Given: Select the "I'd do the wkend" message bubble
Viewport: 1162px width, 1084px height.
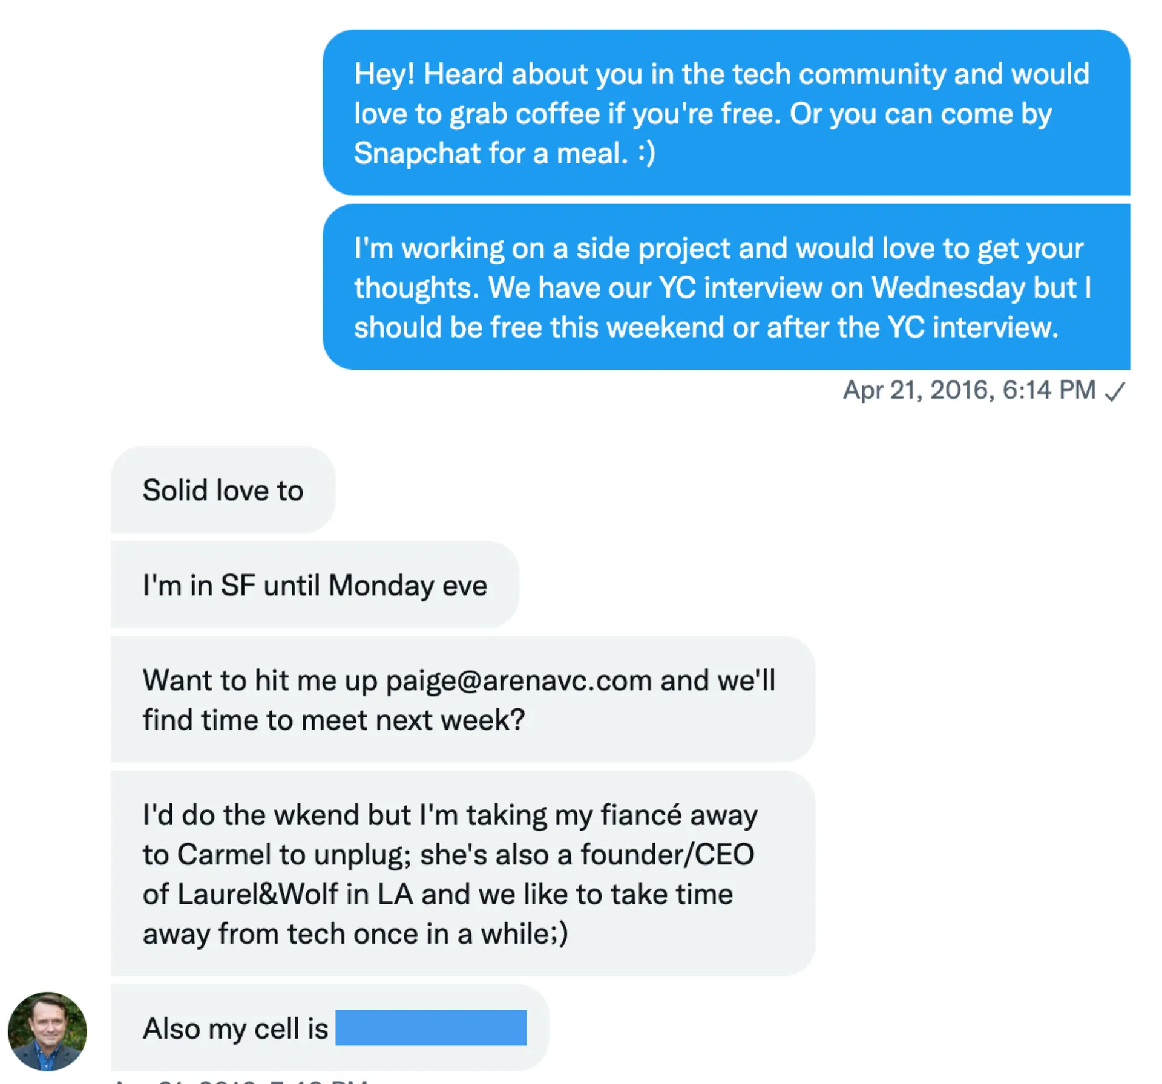Looking at the screenshot, I should (x=462, y=873).
